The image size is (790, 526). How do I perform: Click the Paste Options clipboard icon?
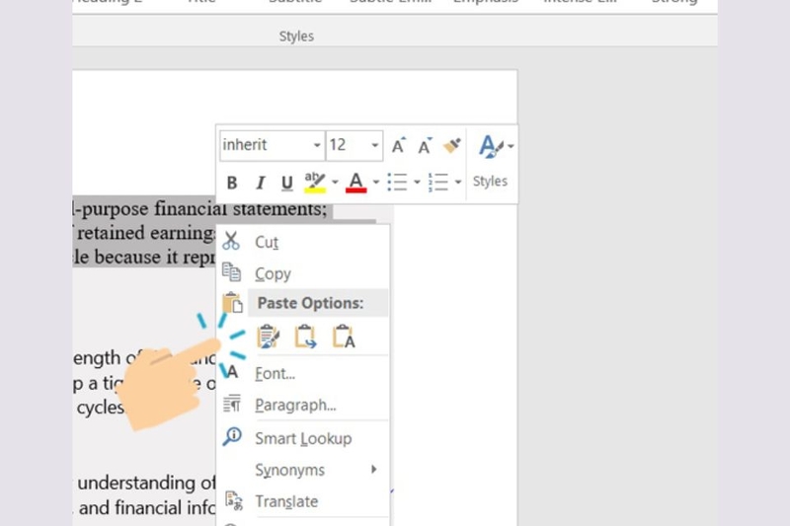coord(232,303)
